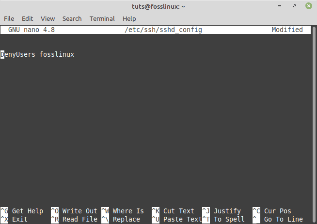Click the ^R Read File shortcut
Viewport: 317px width, 224px height.
pos(74,219)
